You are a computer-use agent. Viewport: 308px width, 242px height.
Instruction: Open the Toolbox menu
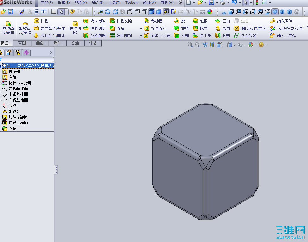pyautogui.click(x=131, y=3)
